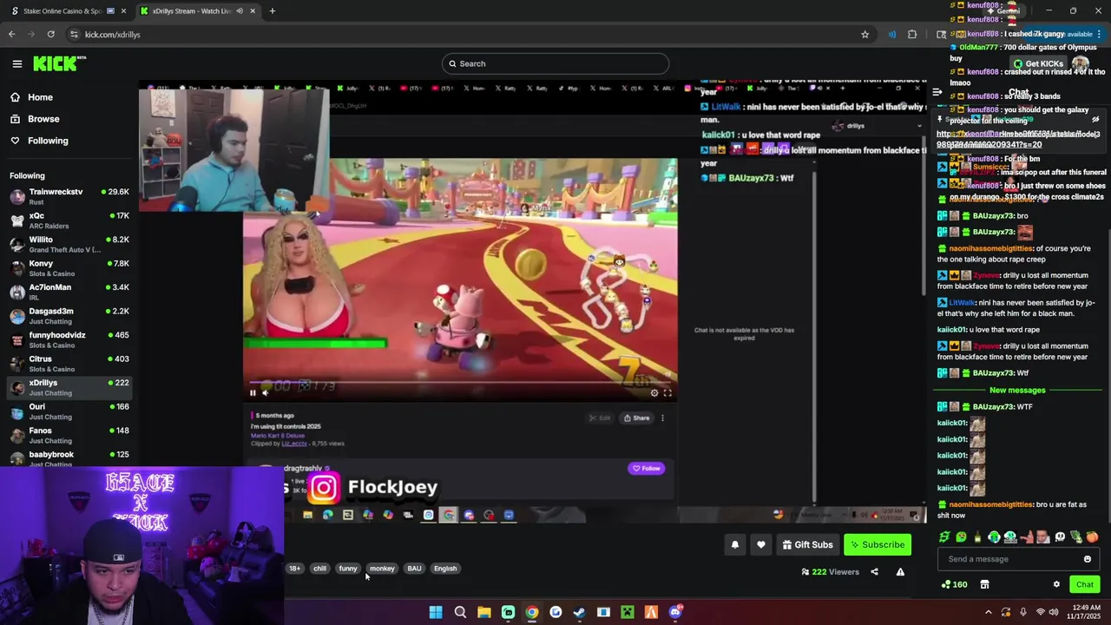This screenshot has height=625, width=1111.
Task: Open Citrus channel in Following list
Action: pyautogui.click(x=69, y=364)
